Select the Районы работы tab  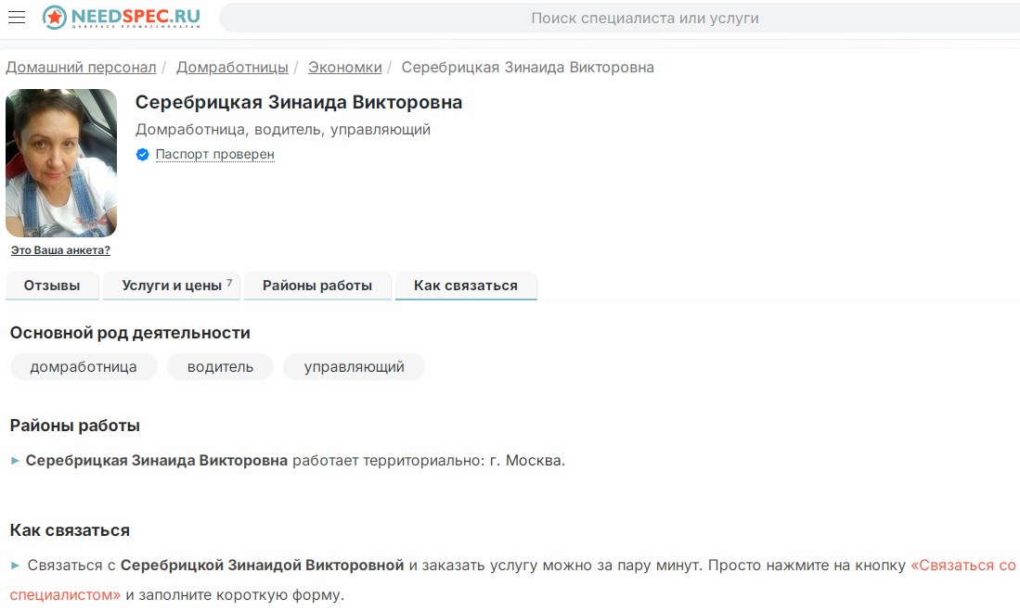tap(317, 286)
